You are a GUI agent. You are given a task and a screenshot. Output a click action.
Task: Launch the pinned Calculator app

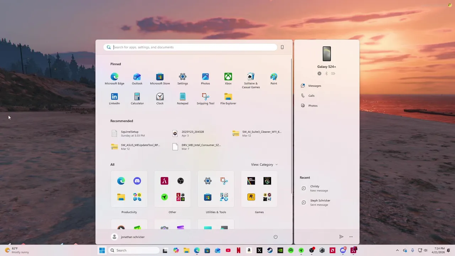[x=137, y=99]
